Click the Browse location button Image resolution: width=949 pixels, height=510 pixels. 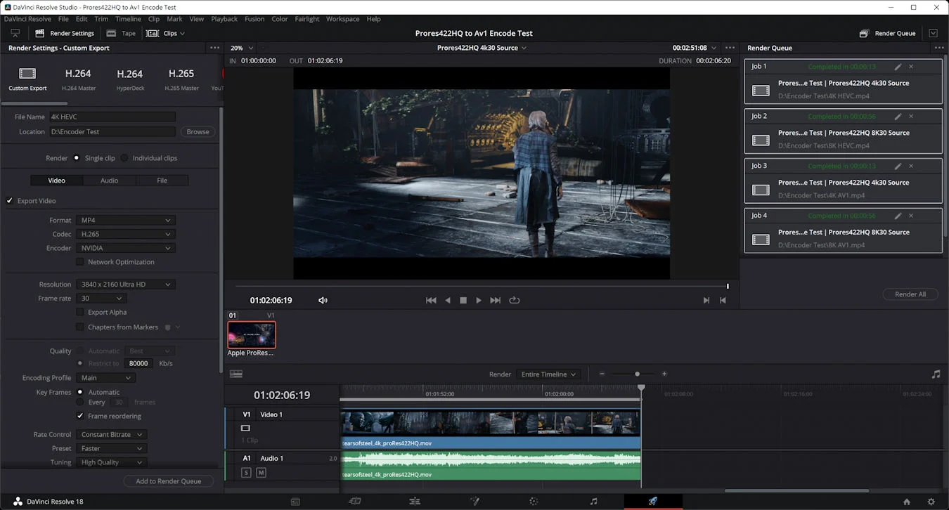(198, 131)
